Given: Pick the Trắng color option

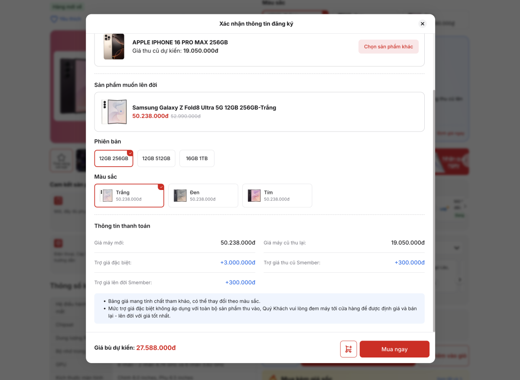Looking at the screenshot, I should [x=129, y=196].
